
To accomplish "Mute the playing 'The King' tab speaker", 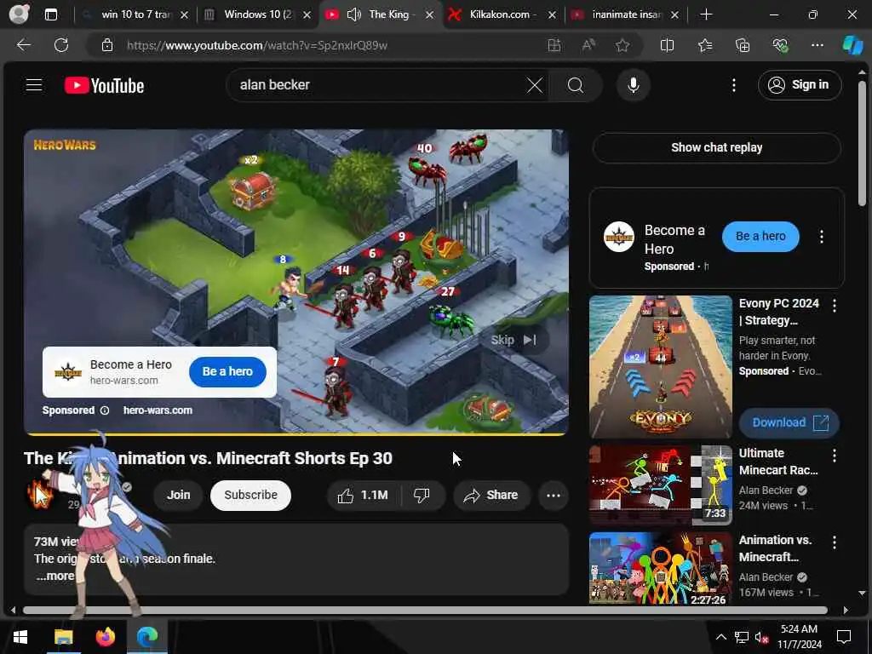I will click(x=353, y=14).
